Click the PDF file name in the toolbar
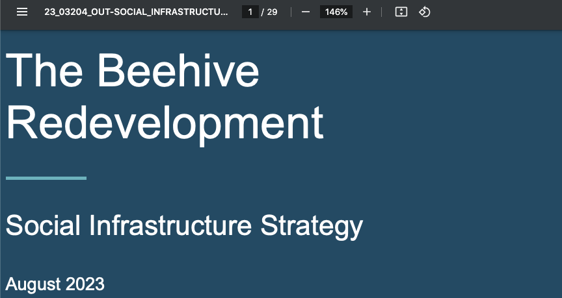The width and height of the screenshot is (562, 298). (x=136, y=12)
